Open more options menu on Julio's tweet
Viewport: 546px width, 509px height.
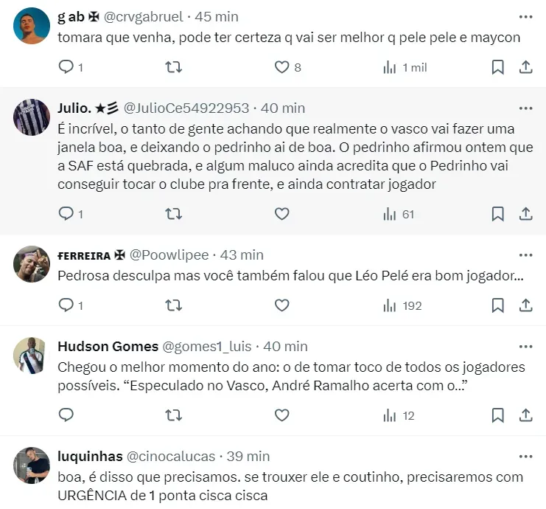[525, 108]
